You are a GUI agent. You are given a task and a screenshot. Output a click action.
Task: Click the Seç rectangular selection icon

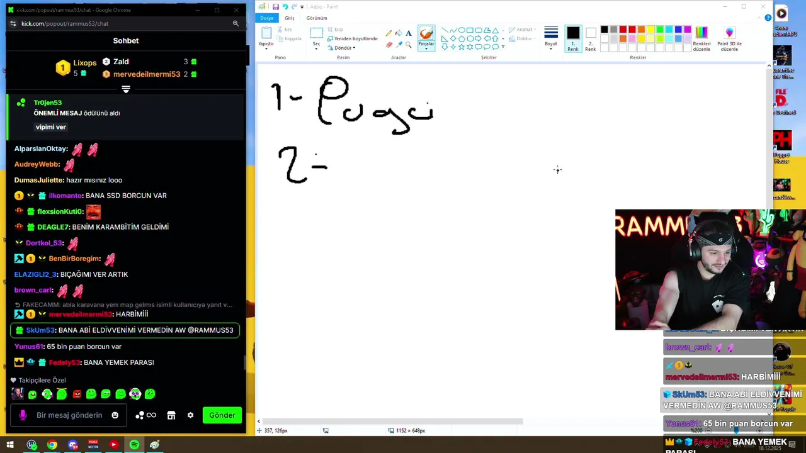point(316,32)
